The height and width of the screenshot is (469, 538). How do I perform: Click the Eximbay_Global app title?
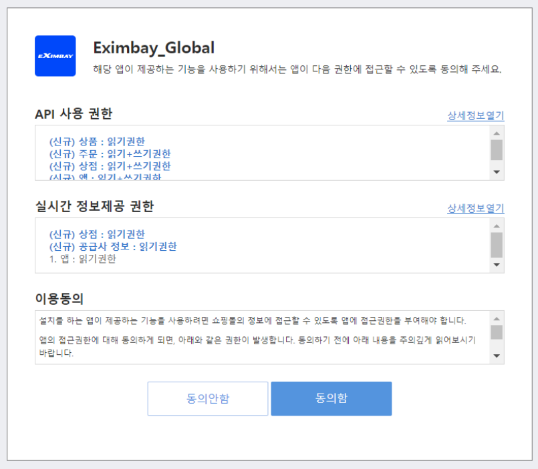coord(154,48)
